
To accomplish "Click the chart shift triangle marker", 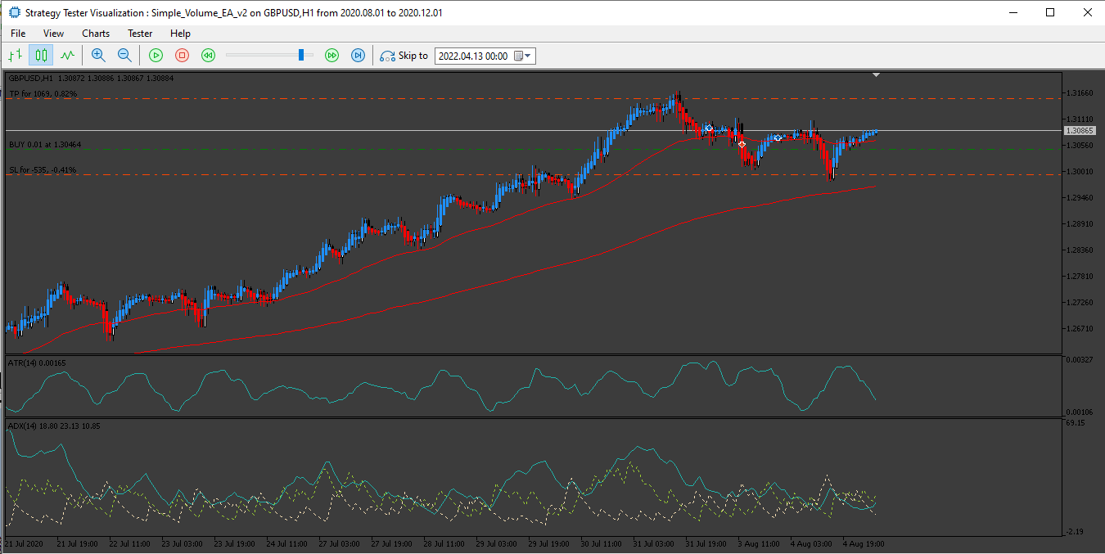I will [877, 75].
